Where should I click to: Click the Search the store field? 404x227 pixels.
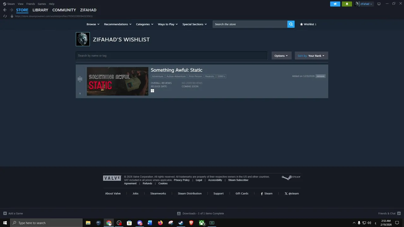[250, 24]
